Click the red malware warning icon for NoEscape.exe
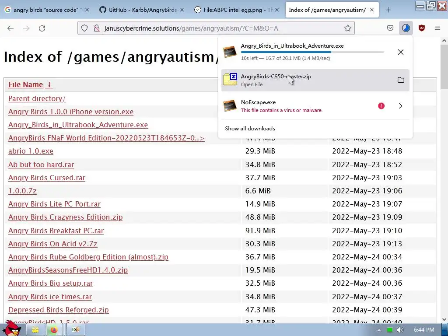The height and width of the screenshot is (336, 448). tap(381, 106)
